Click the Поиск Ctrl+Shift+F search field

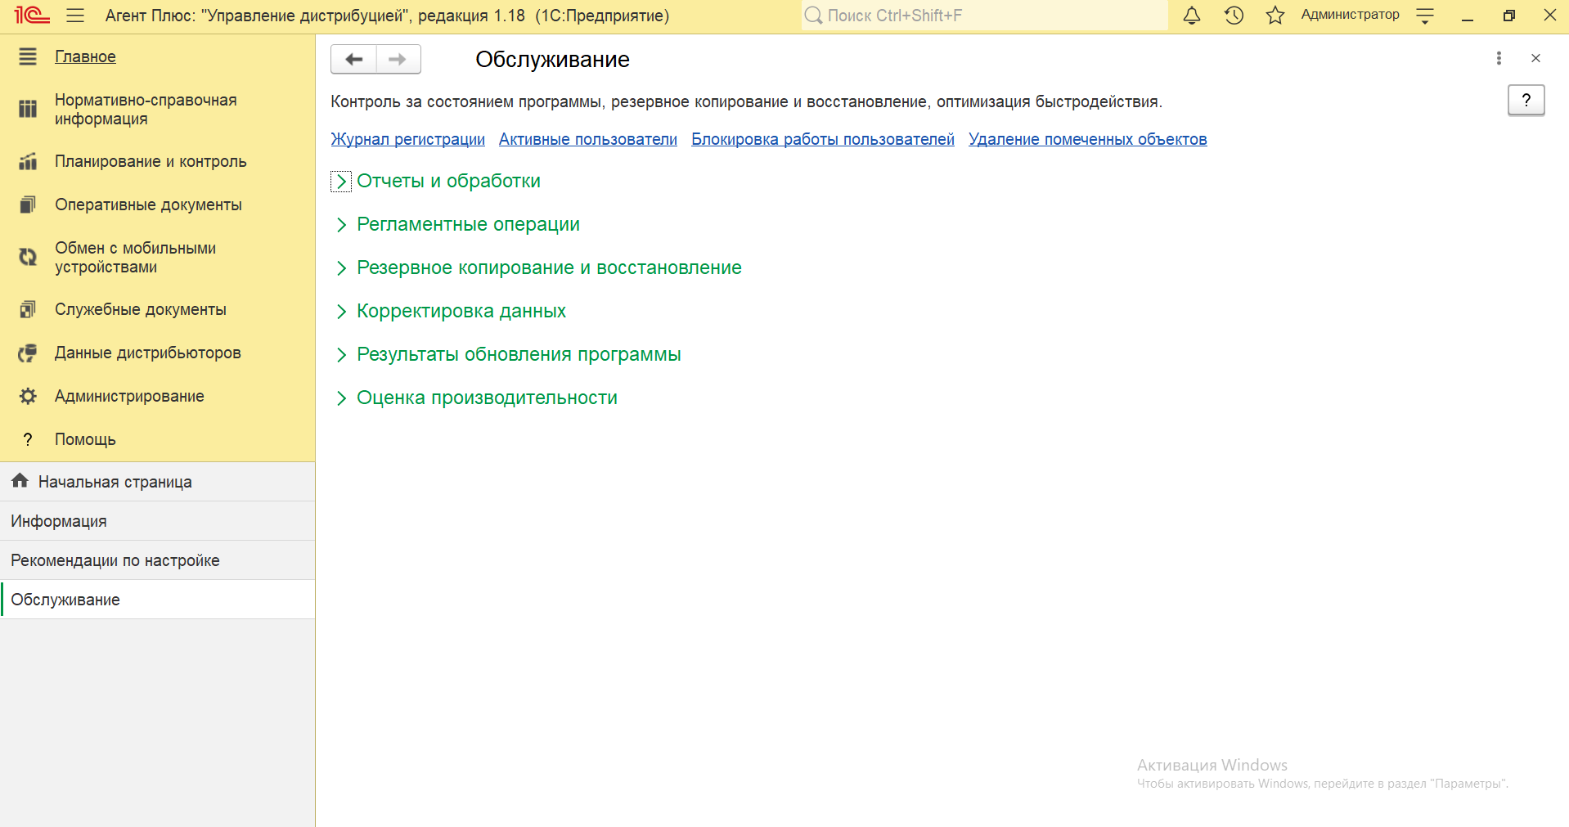pos(984,16)
